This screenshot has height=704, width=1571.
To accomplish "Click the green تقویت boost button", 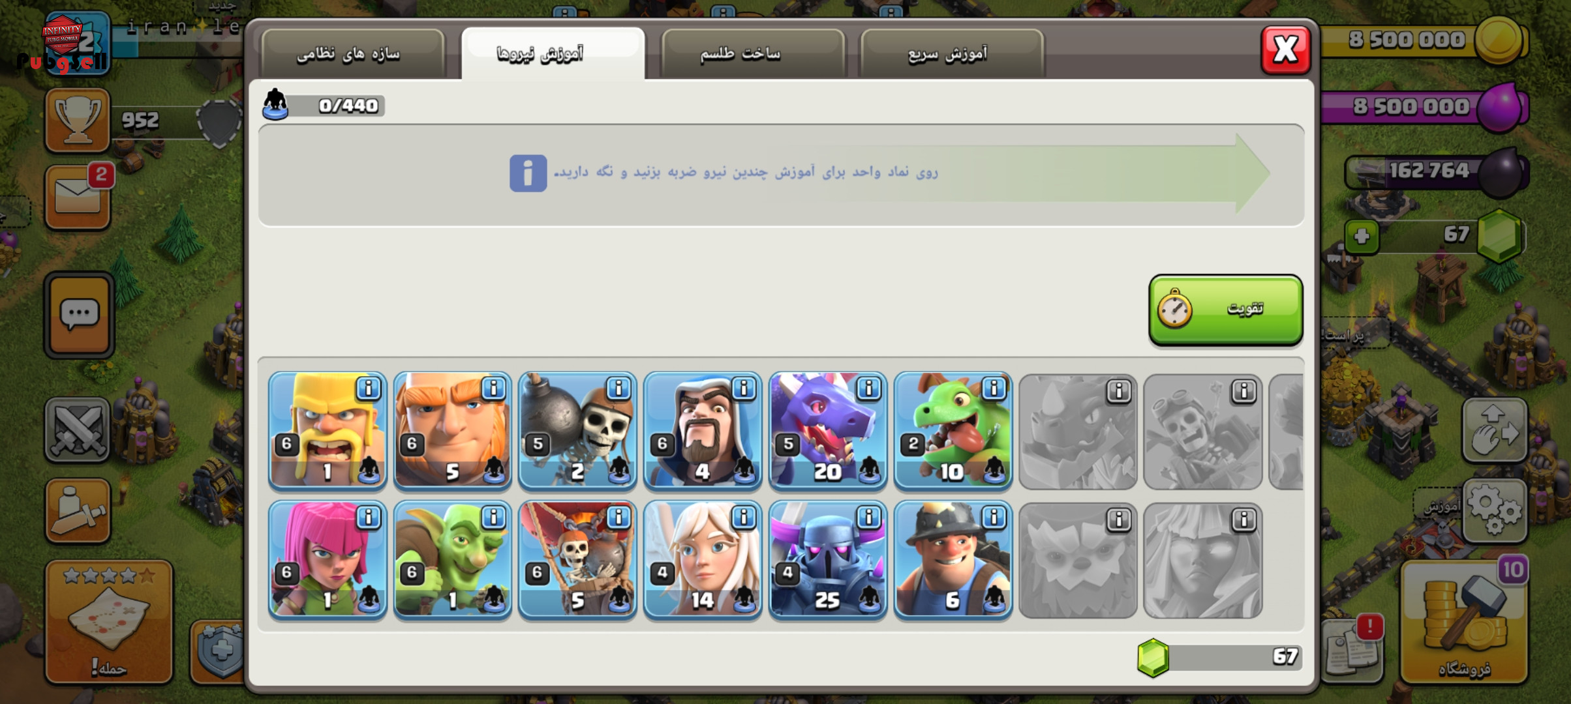I will point(1226,310).
